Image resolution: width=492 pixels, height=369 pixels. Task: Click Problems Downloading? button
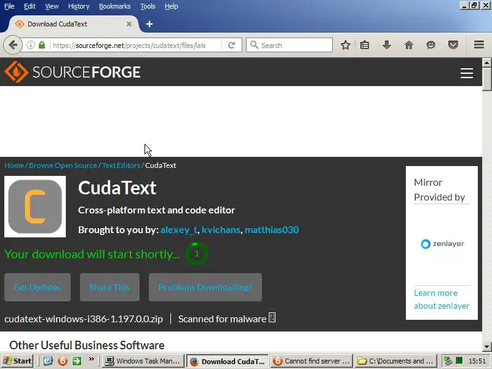click(x=205, y=287)
